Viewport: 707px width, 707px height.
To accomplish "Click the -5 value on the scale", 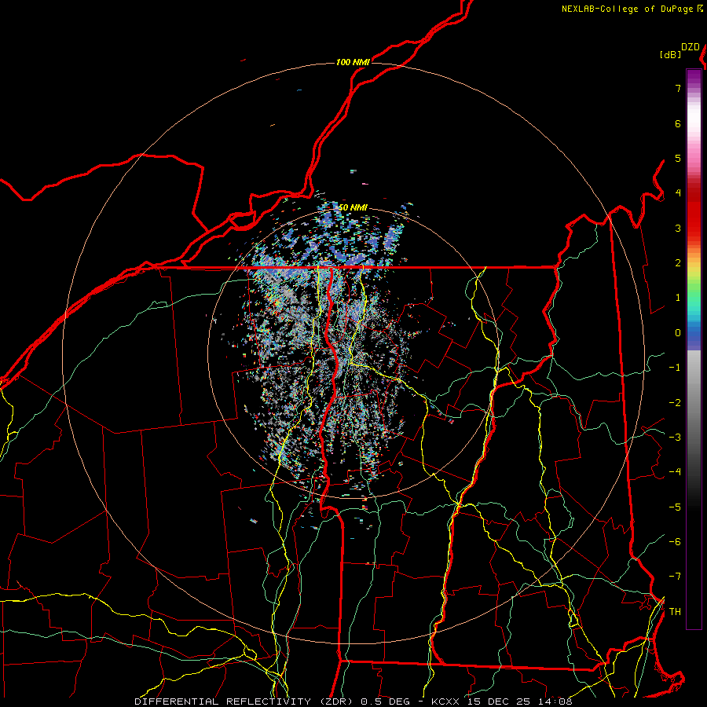I will [x=675, y=507].
